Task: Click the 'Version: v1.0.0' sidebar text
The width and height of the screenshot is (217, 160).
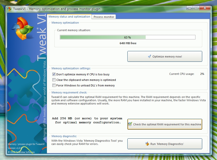Action: [x=15, y=148]
